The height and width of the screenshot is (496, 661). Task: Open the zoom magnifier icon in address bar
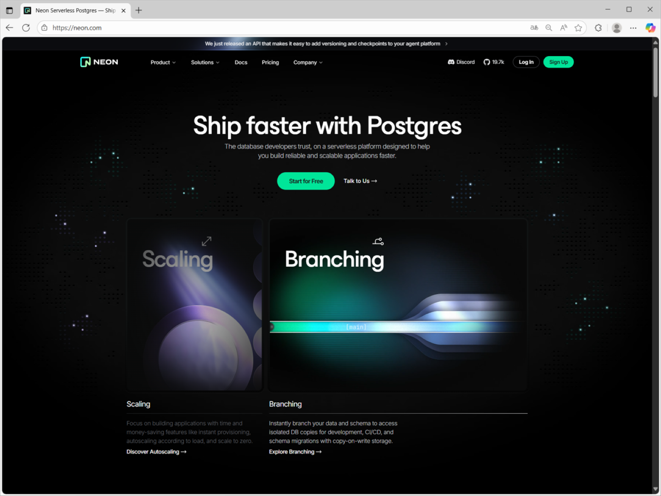[549, 28]
